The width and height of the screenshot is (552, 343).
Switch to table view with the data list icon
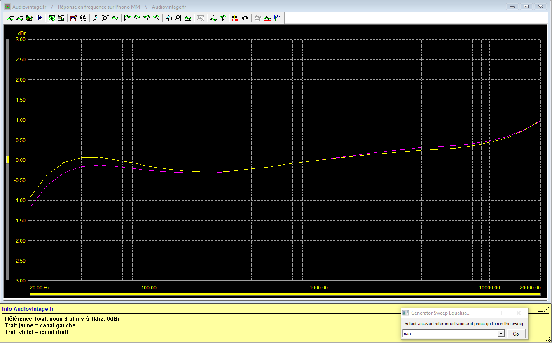(x=61, y=18)
